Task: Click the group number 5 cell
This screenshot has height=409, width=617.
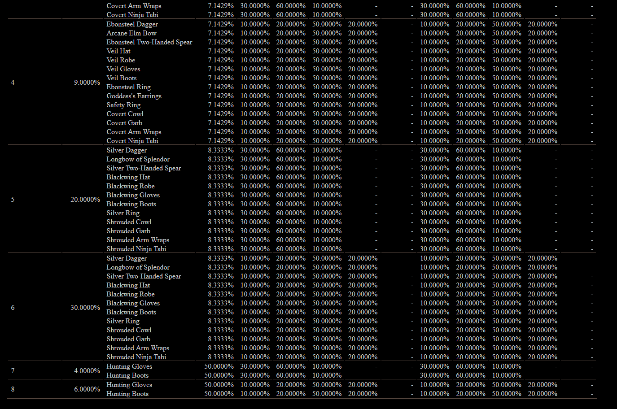Action: (13, 200)
